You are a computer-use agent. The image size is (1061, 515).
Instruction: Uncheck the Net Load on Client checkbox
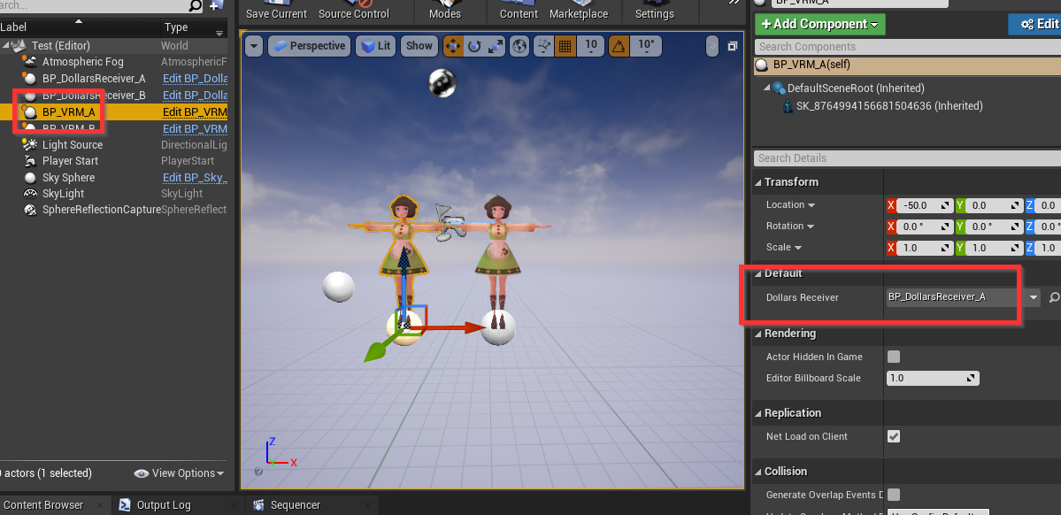(894, 436)
